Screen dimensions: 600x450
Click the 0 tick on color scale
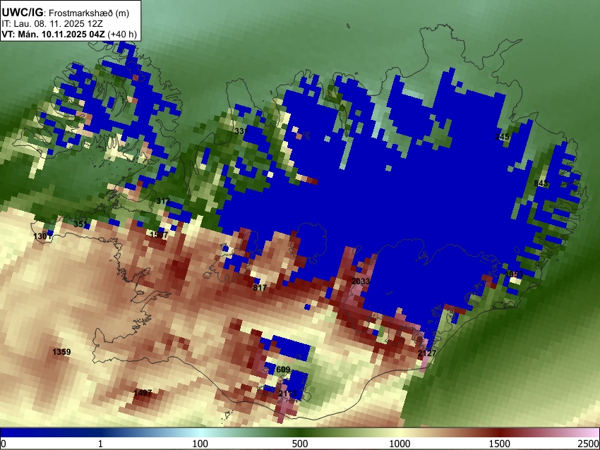4,444
